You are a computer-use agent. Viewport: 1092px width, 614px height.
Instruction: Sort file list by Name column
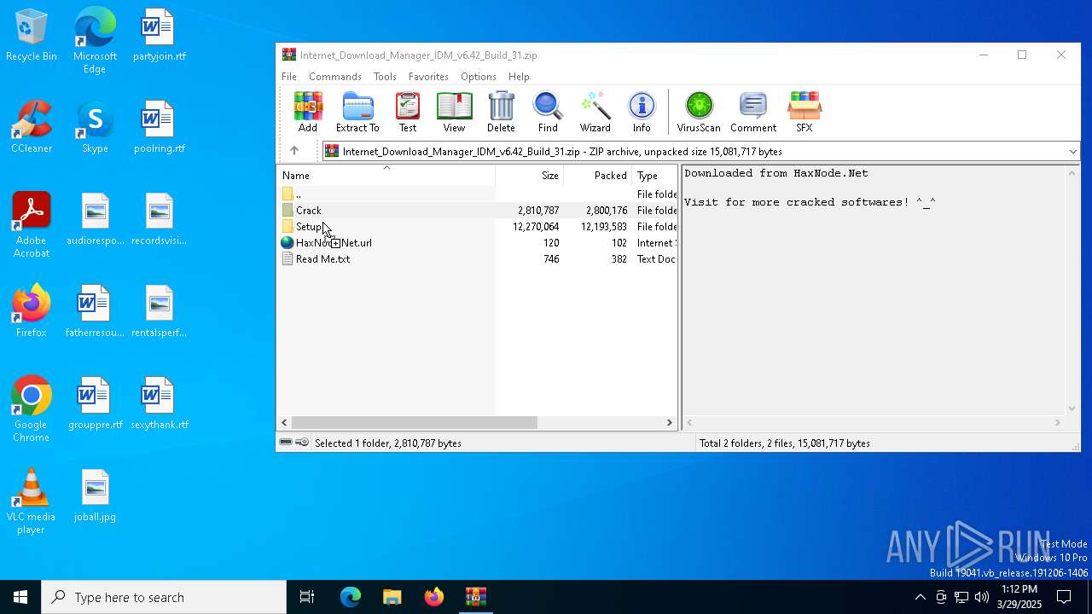386,175
